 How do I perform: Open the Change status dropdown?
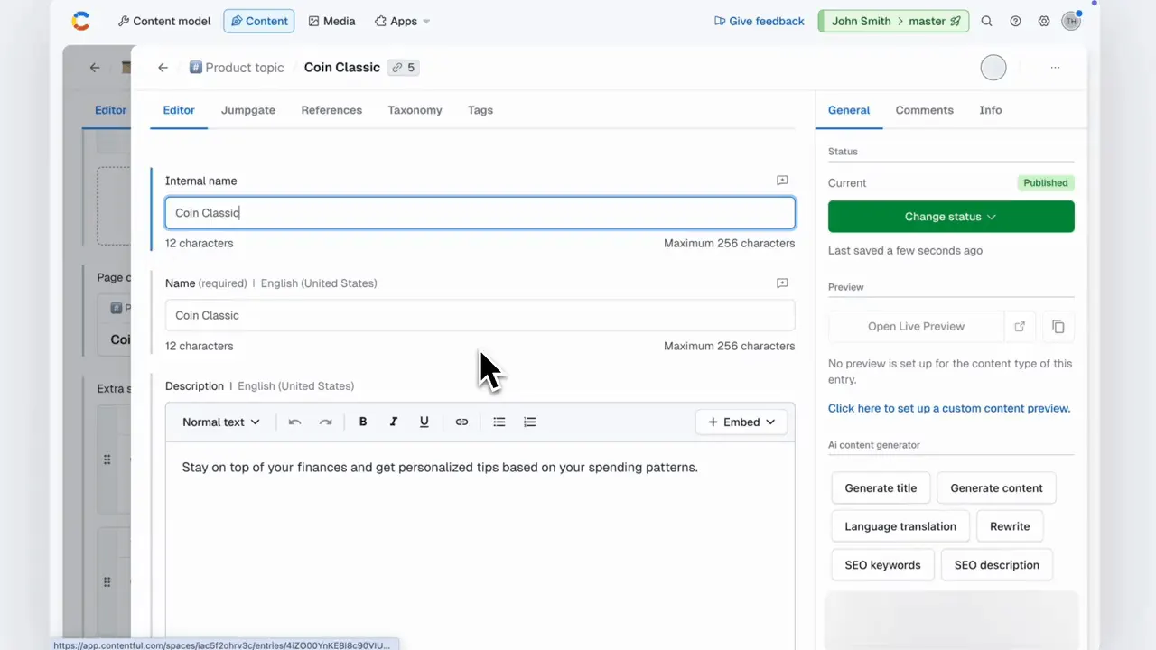coord(950,217)
